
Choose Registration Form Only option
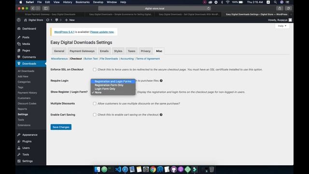(113, 85)
